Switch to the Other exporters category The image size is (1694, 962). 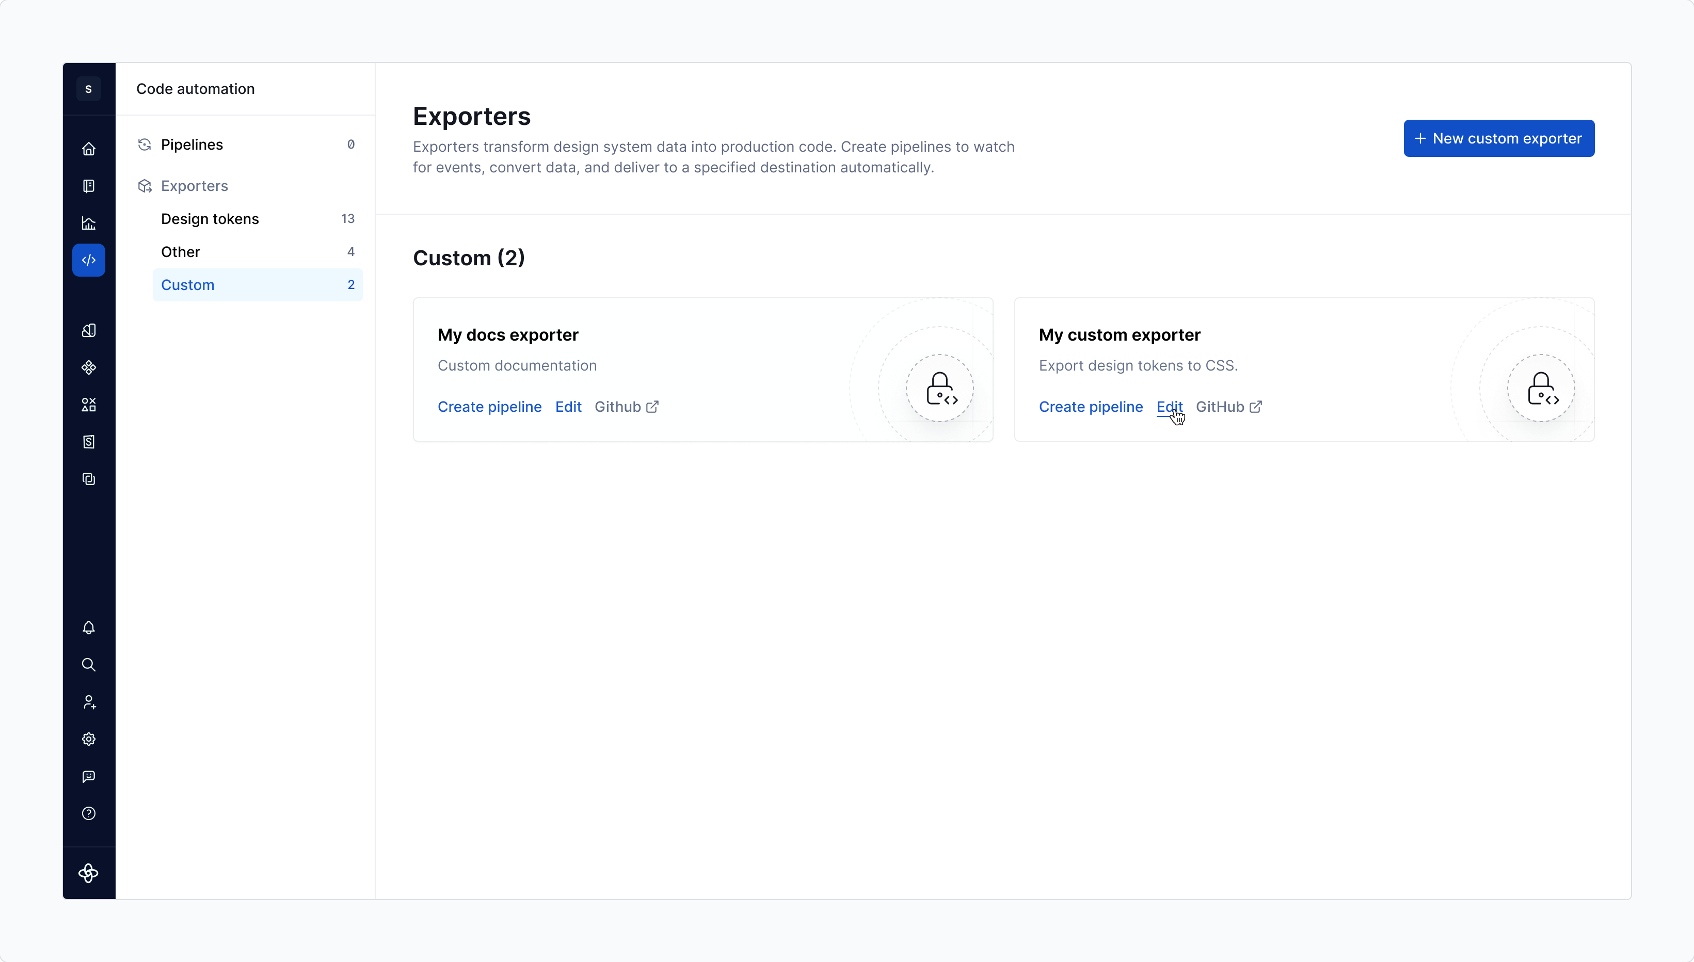[180, 252]
